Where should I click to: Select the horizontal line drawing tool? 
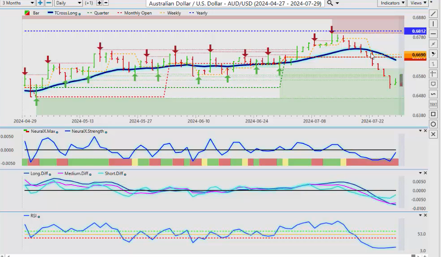pos(433,33)
